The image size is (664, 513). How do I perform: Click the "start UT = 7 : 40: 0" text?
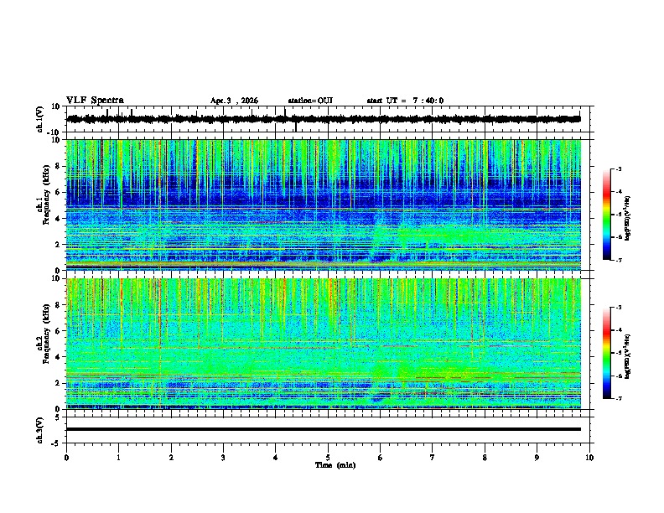point(405,101)
